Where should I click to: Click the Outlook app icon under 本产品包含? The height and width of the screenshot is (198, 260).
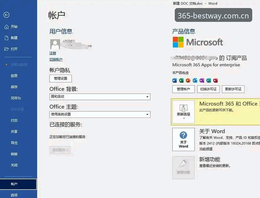pyautogui.click(x=195, y=80)
